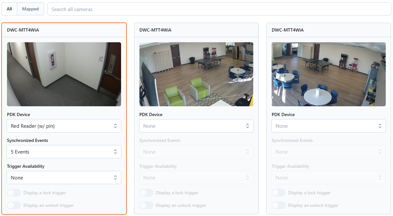Enable Display an unlock trigger in the second camera card
The image size is (393, 216).
click(x=146, y=205)
